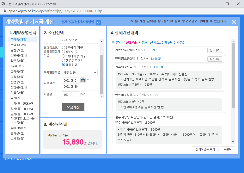Close the 계약종별 전기요금 계산 window
Viewport: 244px width, 173px height.
pyautogui.click(x=234, y=22)
